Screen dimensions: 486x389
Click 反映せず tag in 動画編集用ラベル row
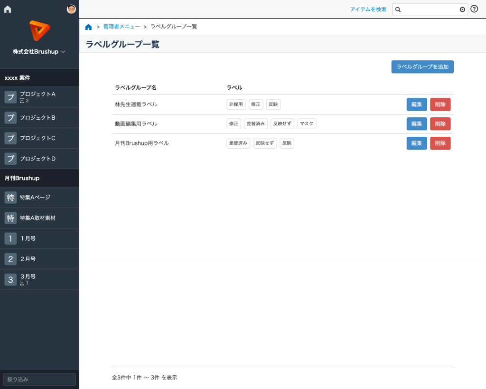(x=282, y=124)
